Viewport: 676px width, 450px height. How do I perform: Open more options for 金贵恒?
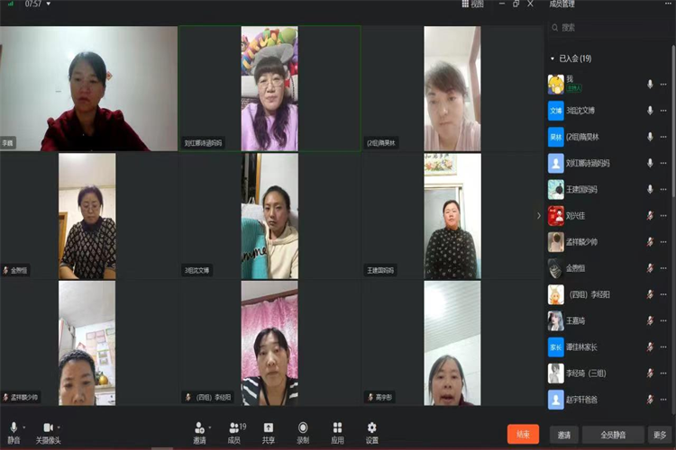(x=663, y=268)
